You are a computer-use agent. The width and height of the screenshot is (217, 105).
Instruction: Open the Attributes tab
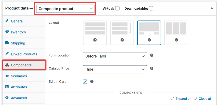[x=24, y=87]
